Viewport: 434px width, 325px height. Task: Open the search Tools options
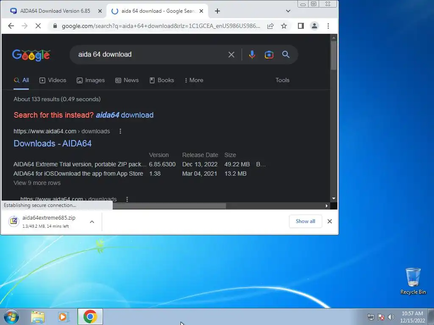click(x=282, y=80)
